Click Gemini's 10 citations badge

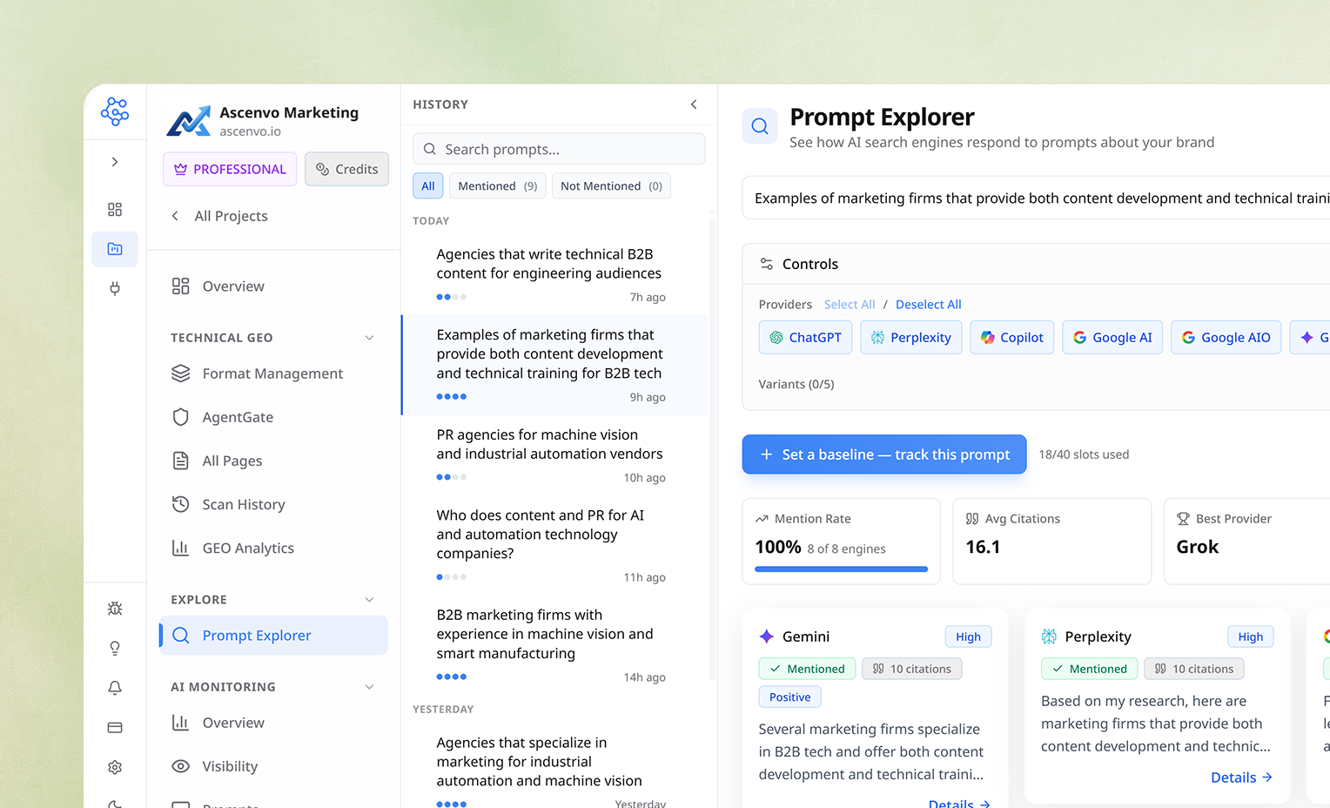tap(912, 669)
